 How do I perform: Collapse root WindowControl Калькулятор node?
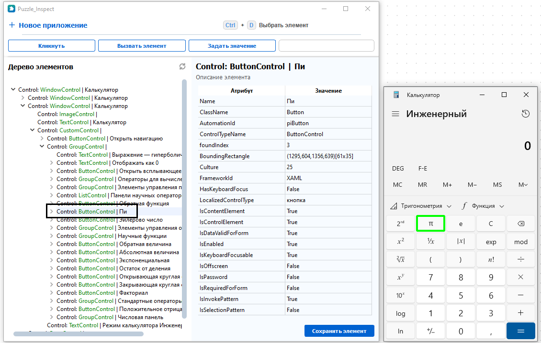click(13, 89)
